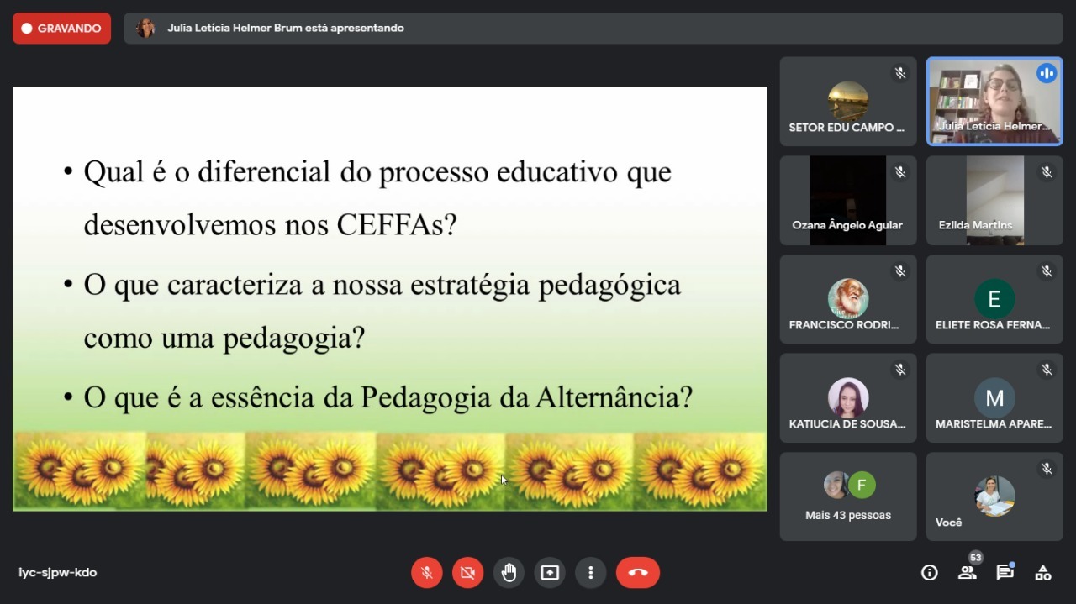
Task: Select Julia Letícia Helmer's video tile
Action: [x=994, y=102]
